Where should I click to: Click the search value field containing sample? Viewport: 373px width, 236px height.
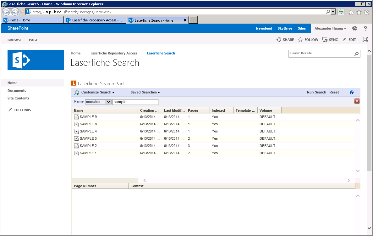pos(135,102)
